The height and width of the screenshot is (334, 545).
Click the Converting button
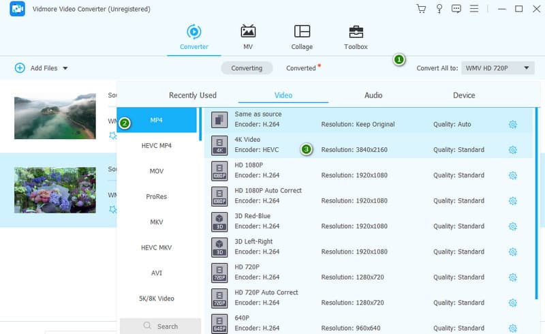coord(247,68)
